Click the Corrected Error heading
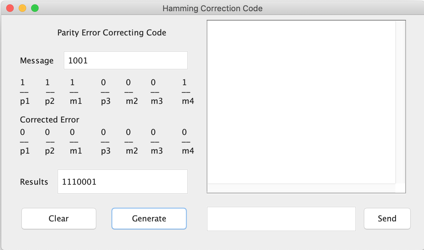424x250 pixels. [x=49, y=119]
